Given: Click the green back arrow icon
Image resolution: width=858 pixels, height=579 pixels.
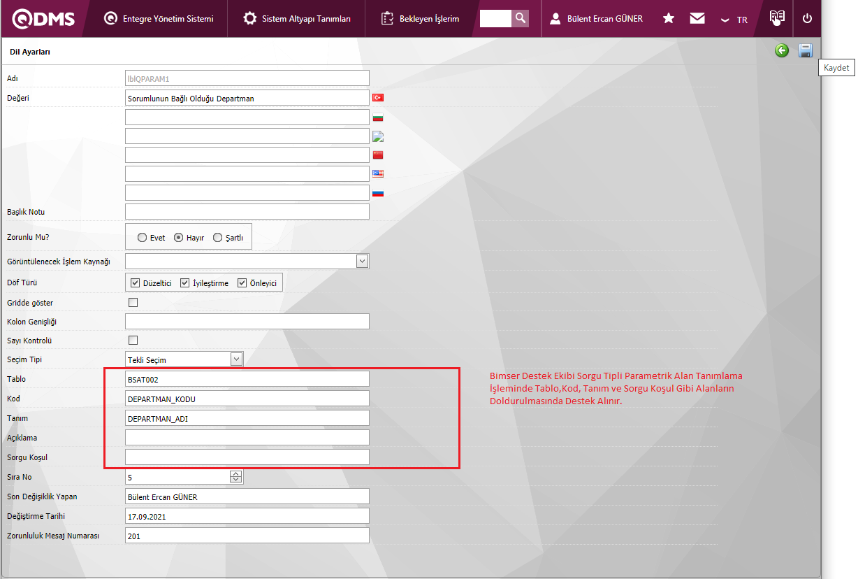Looking at the screenshot, I should pyautogui.click(x=782, y=50).
